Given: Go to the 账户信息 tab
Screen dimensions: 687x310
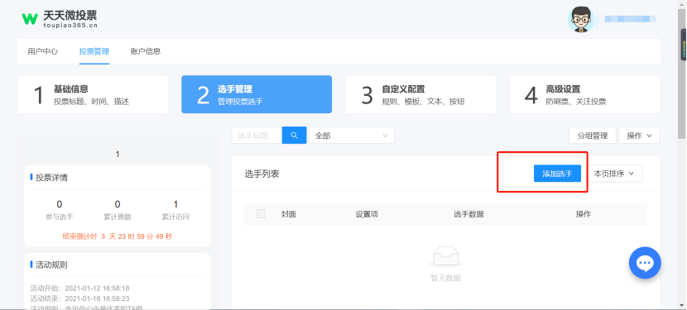Looking at the screenshot, I should click(146, 51).
